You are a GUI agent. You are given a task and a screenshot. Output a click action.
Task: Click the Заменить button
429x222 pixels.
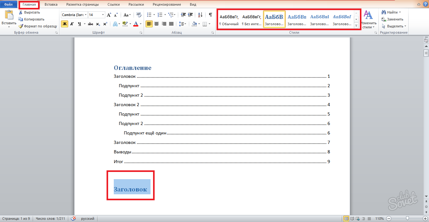coord(393,19)
